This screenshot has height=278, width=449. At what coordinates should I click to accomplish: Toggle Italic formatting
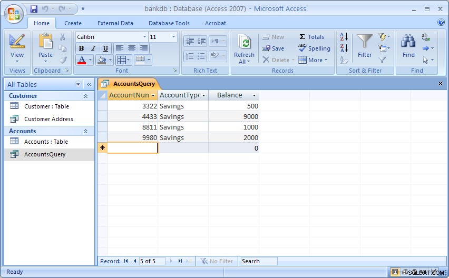pos(93,48)
